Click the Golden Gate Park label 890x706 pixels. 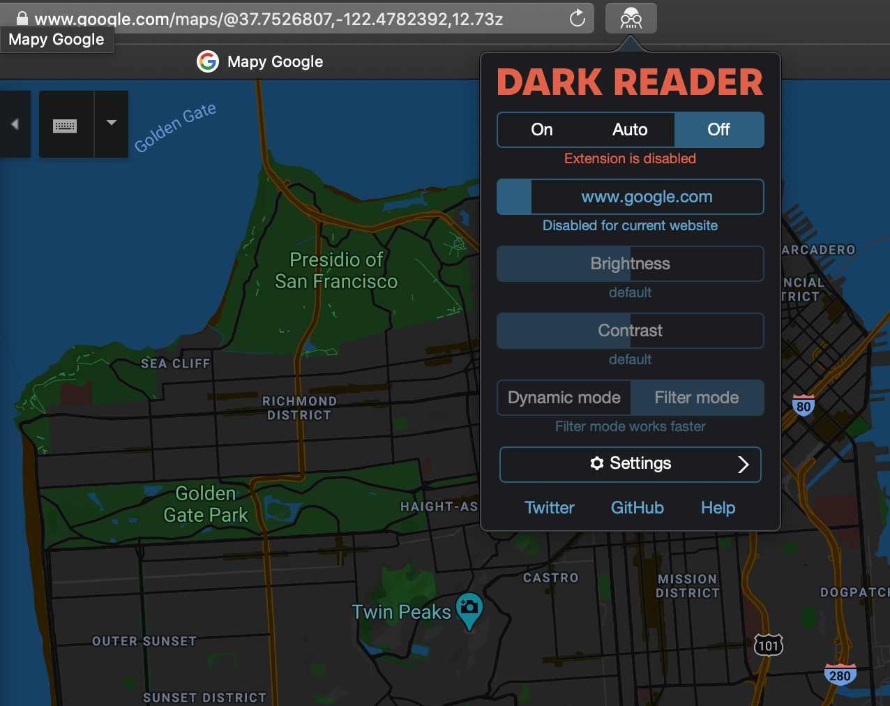(206, 504)
